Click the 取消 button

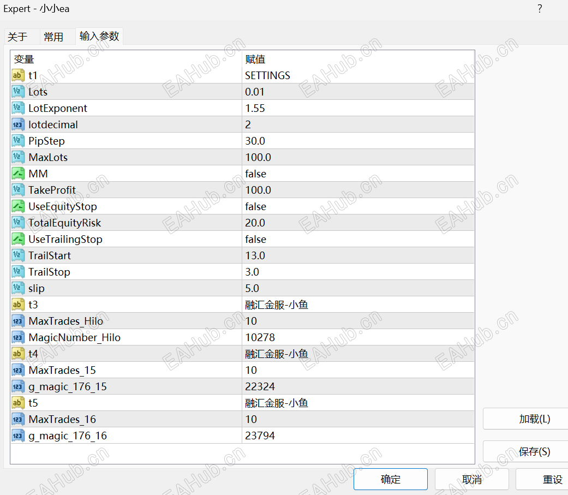pyautogui.click(x=471, y=479)
